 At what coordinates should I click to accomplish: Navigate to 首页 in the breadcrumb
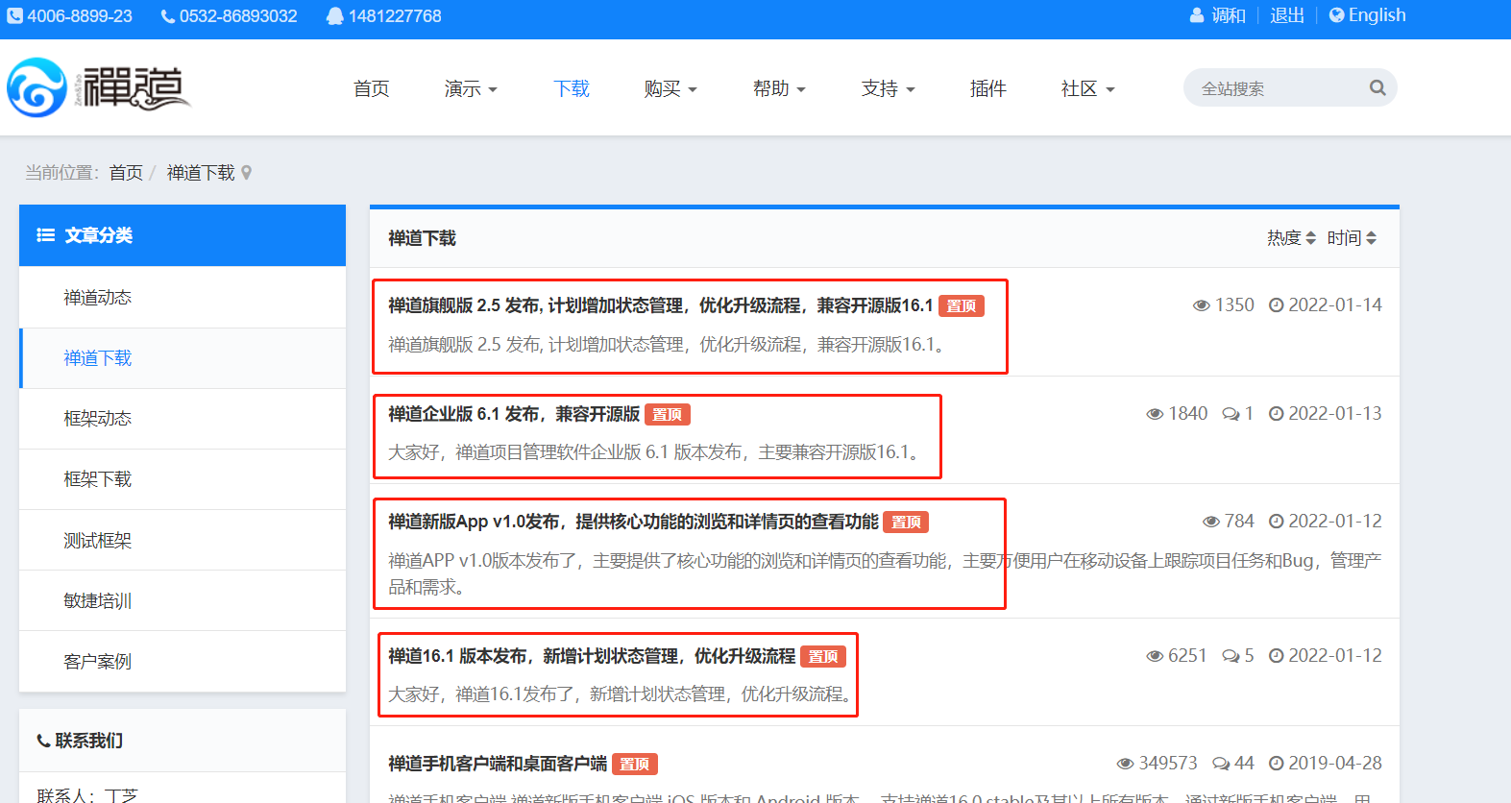(126, 173)
